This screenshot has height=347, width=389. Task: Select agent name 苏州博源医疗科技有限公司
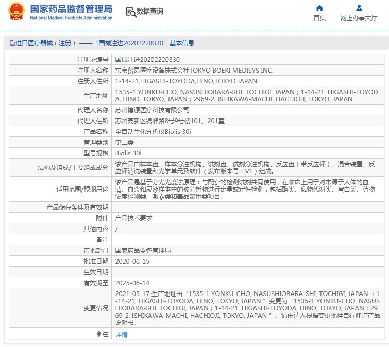point(152,110)
